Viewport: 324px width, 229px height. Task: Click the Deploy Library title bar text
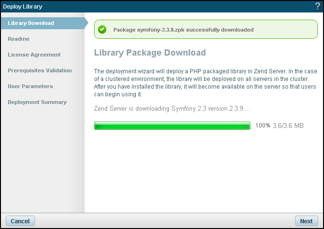click(x=23, y=7)
